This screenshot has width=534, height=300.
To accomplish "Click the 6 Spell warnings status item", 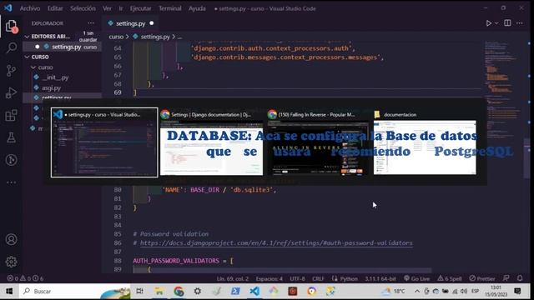I will pyautogui.click(x=450, y=278).
